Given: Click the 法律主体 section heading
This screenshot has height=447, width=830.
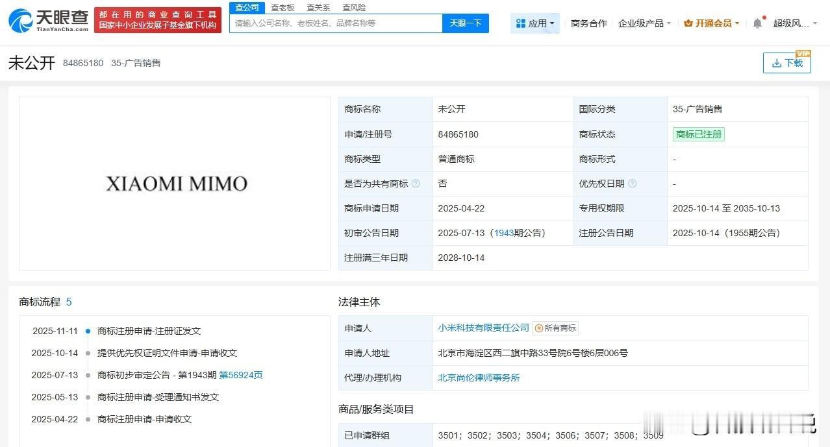Looking at the screenshot, I should point(359,302).
